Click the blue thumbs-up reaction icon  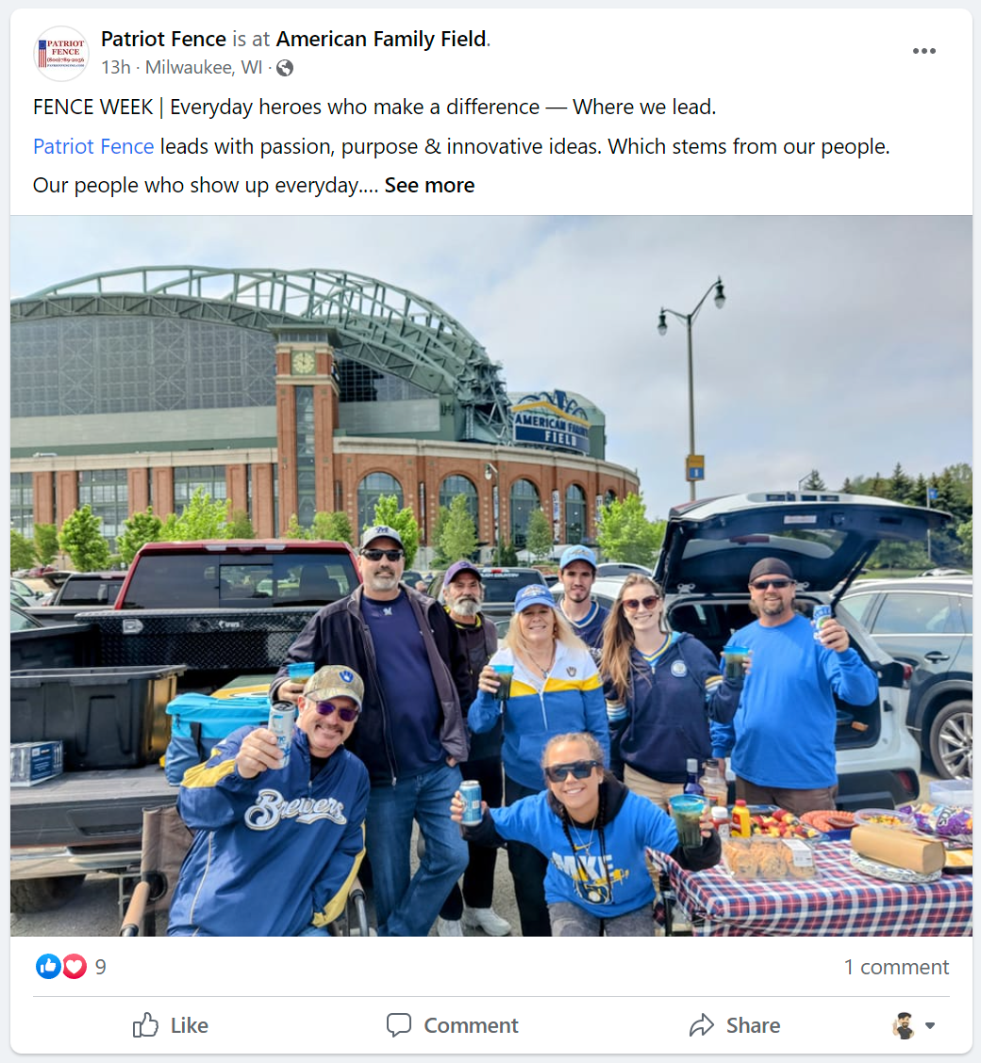[x=48, y=966]
